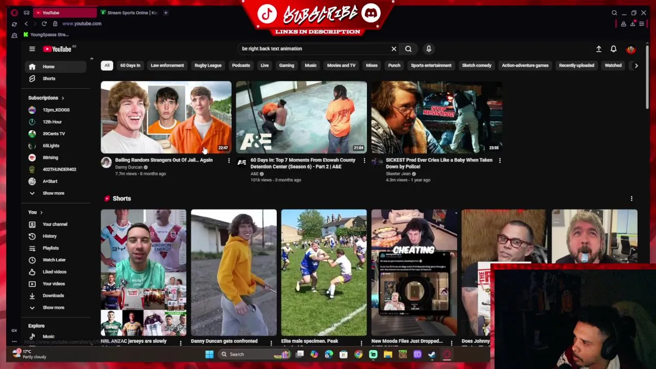
Task: Open 12pm_KDOGS subscription channel
Action: tap(56, 110)
